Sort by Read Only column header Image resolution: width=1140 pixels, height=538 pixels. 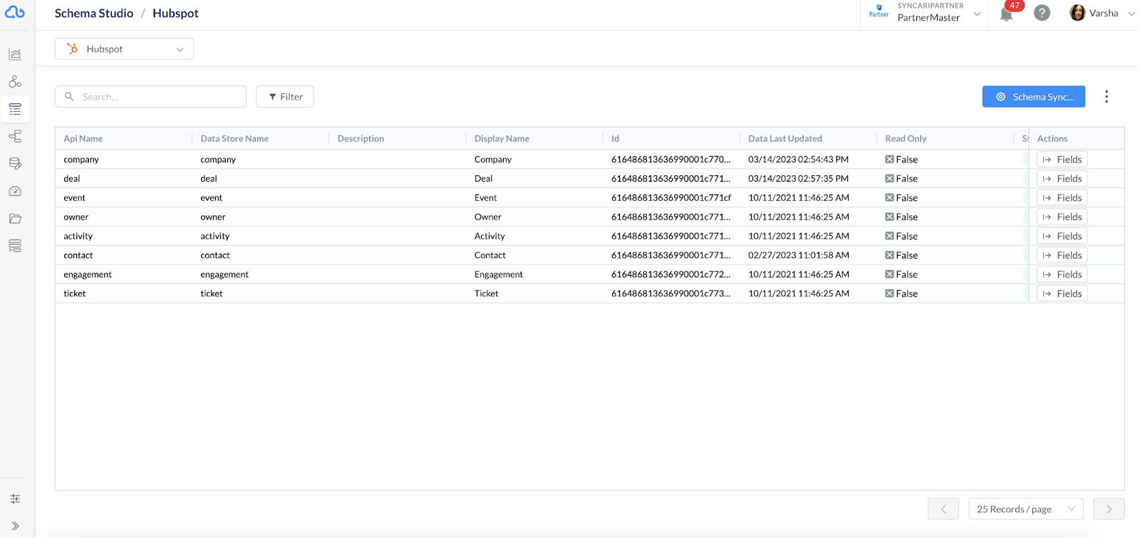pyautogui.click(x=906, y=139)
